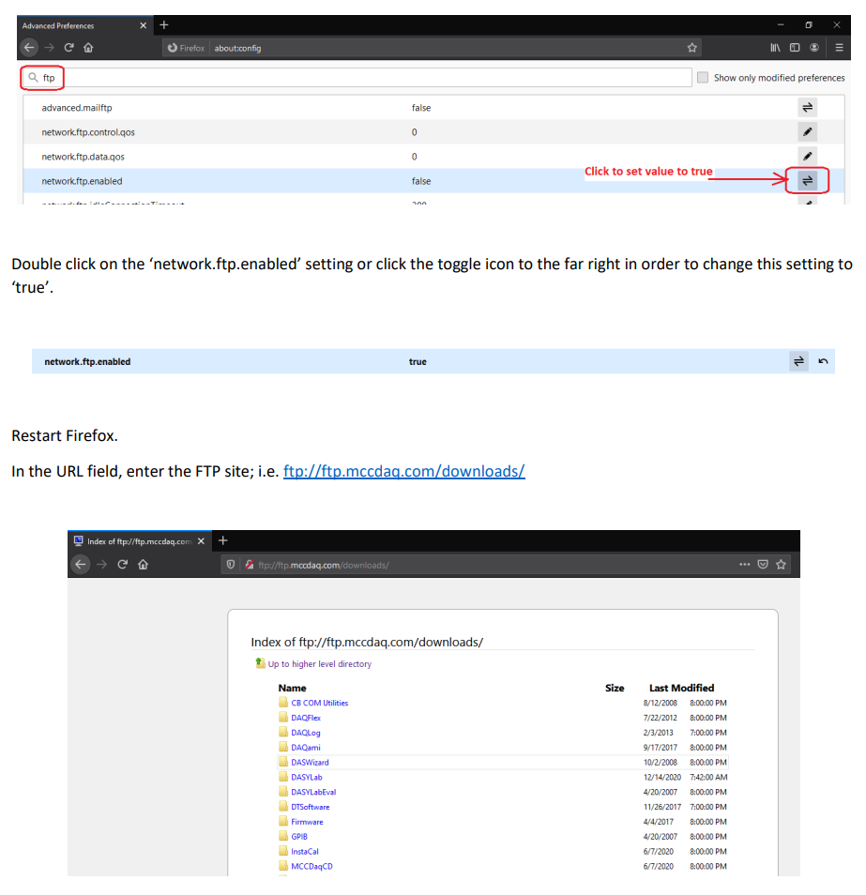Click the Library icon in the about:config toolbar

coord(775,48)
